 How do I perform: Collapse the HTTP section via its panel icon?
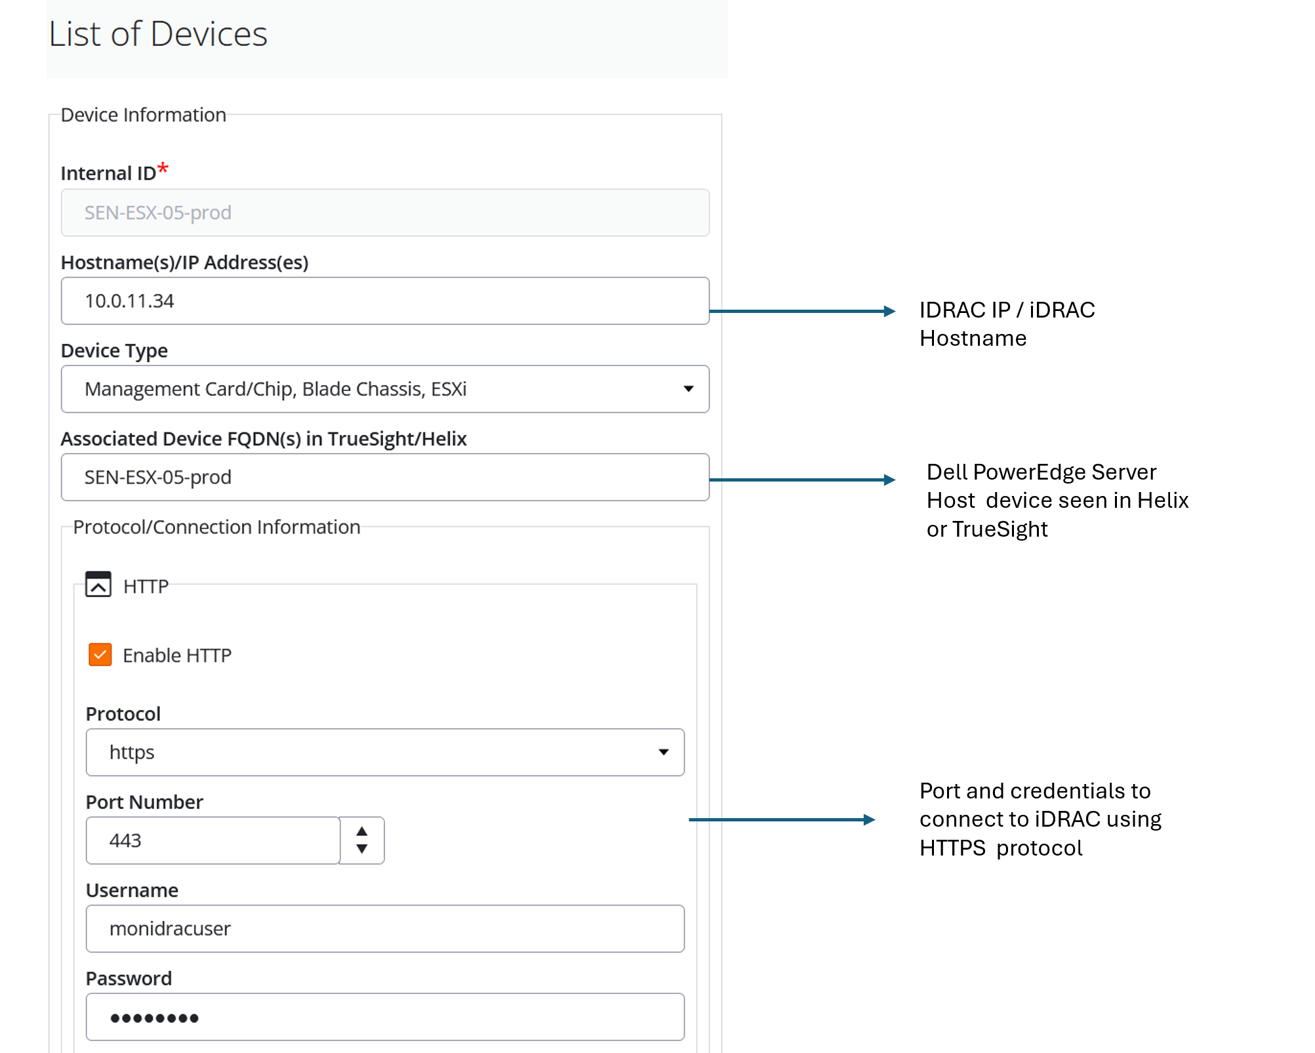pyautogui.click(x=99, y=584)
